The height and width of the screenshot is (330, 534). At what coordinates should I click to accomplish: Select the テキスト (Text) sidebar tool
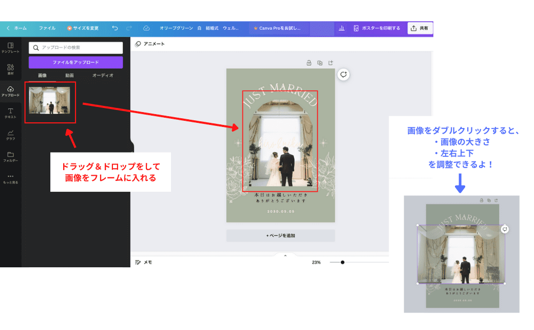point(10,113)
